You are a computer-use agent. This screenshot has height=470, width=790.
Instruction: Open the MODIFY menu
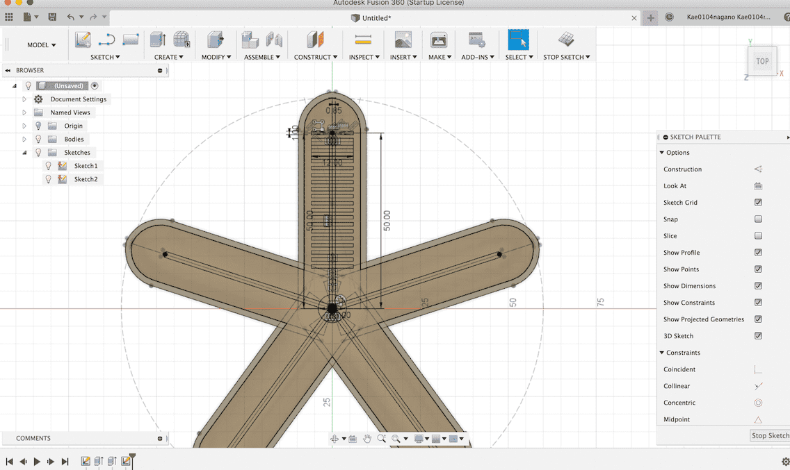point(216,57)
